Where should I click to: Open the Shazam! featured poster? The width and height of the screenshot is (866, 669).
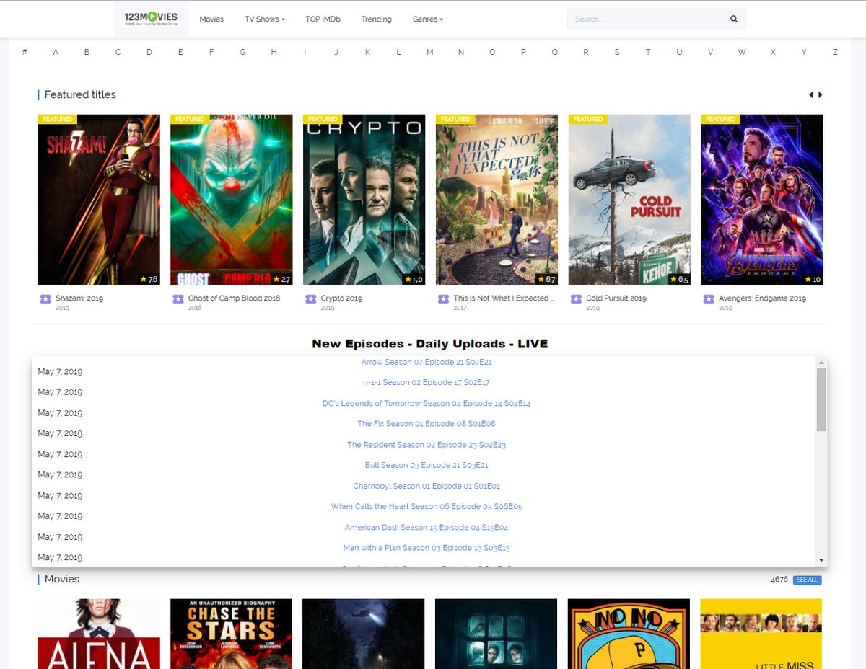tap(99, 200)
